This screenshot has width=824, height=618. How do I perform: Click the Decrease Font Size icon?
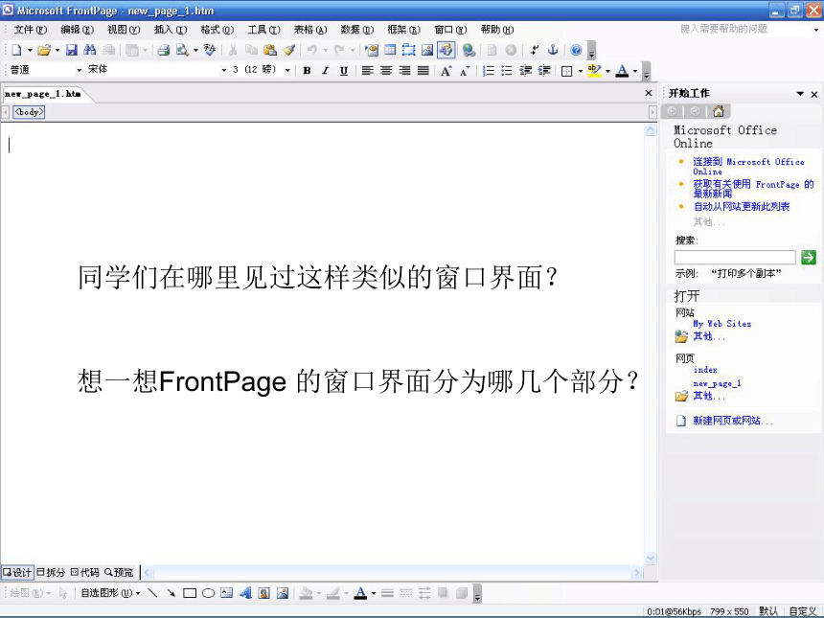tap(464, 70)
